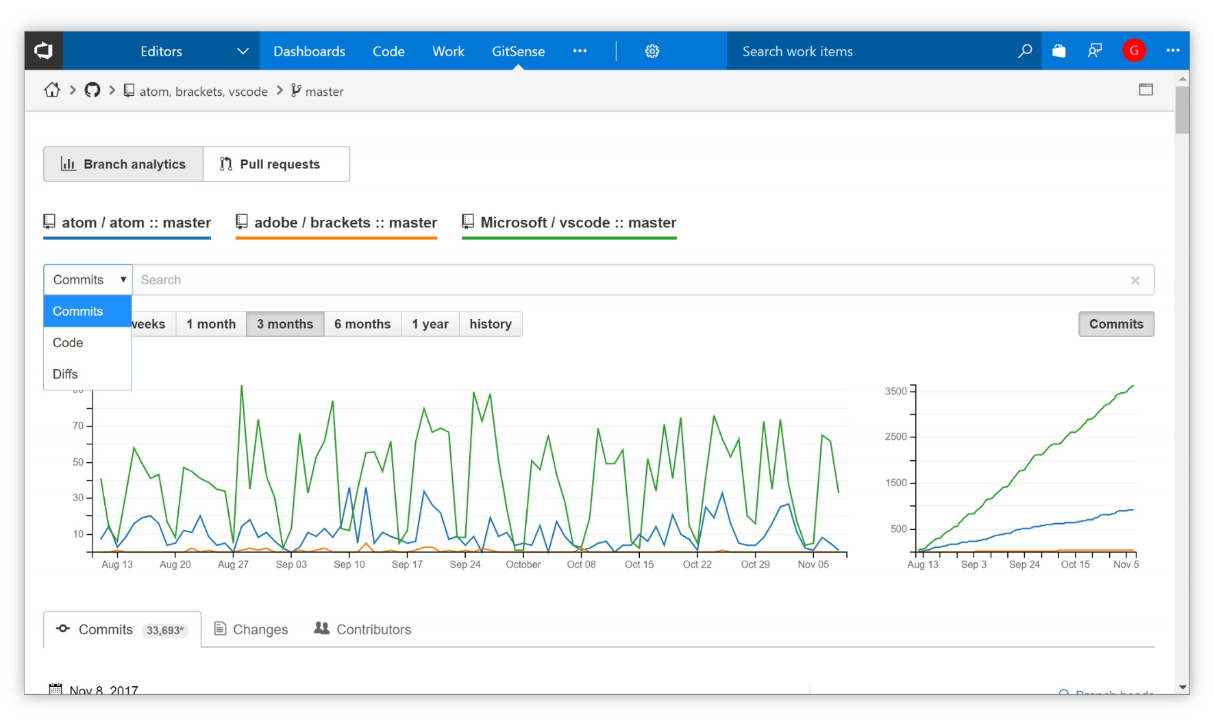1214x719 pixels.
Task: Select the 1 year range
Action: click(x=430, y=324)
